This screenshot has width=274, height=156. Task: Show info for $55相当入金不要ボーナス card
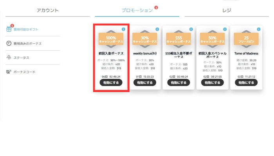(x=191, y=29)
